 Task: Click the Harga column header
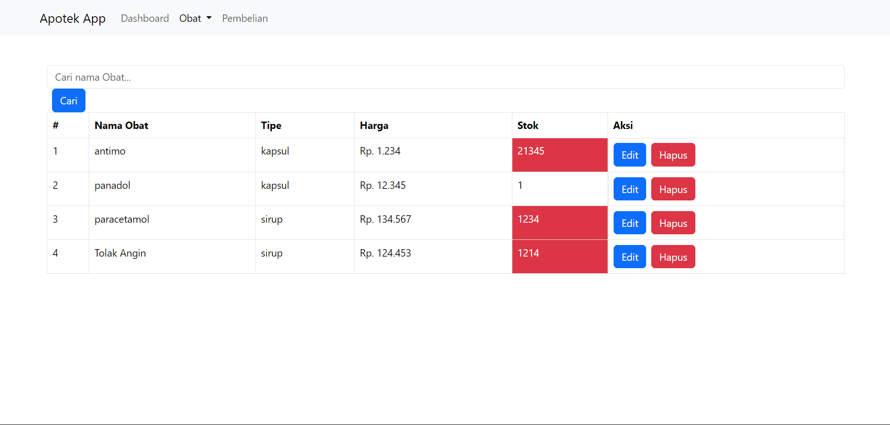click(x=374, y=126)
